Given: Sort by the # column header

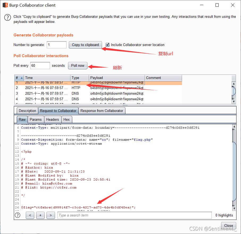Looking at the screenshot, I should click(19, 78).
